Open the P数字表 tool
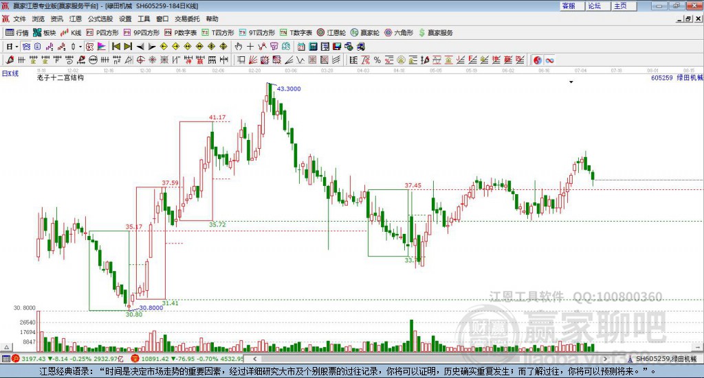Viewport: 704px width, 378px height. pyautogui.click(x=181, y=33)
